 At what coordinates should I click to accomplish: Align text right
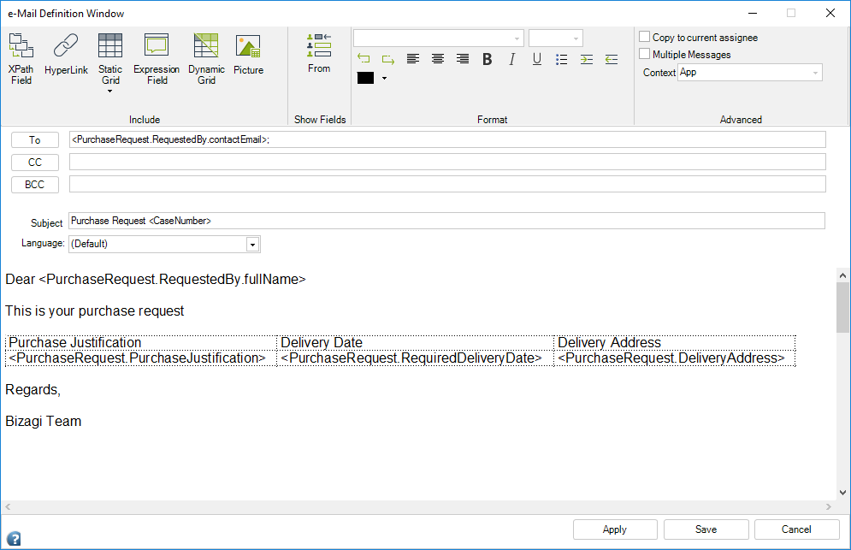point(463,59)
